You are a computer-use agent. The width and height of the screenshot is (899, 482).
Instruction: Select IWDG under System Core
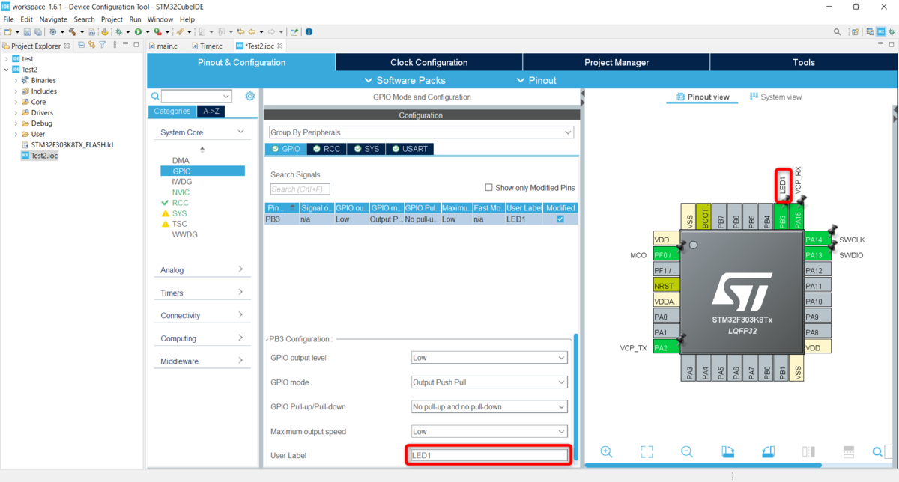pyautogui.click(x=182, y=182)
